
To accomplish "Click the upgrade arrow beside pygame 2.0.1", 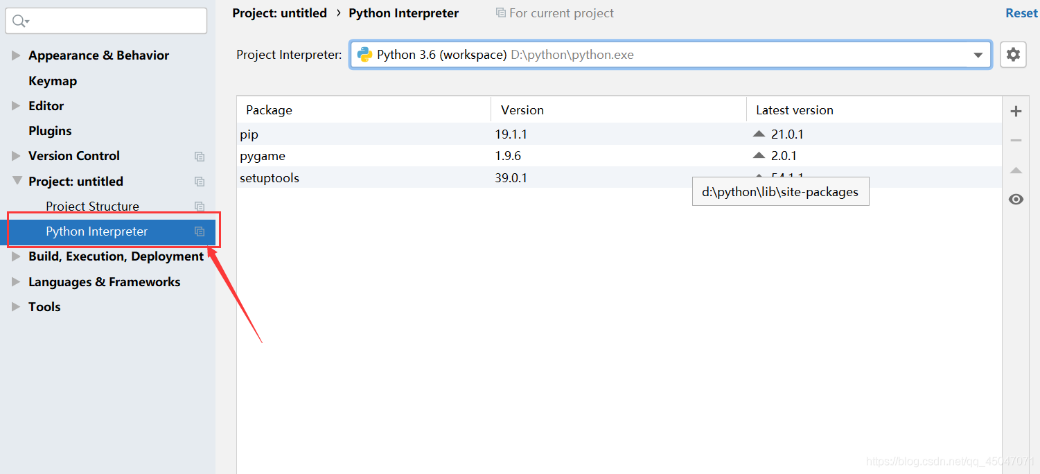I will pyautogui.click(x=759, y=155).
